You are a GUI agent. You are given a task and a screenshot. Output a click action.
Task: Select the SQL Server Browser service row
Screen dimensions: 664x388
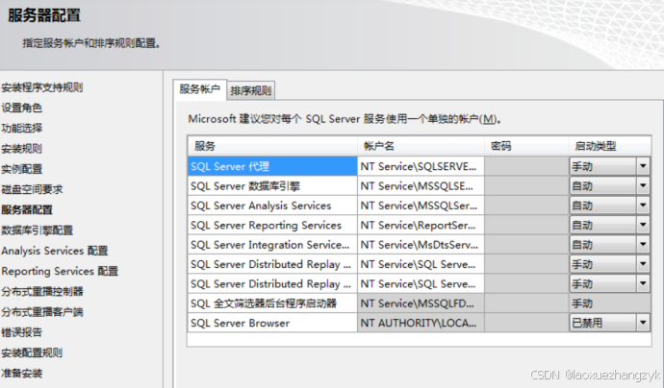[272, 323]
